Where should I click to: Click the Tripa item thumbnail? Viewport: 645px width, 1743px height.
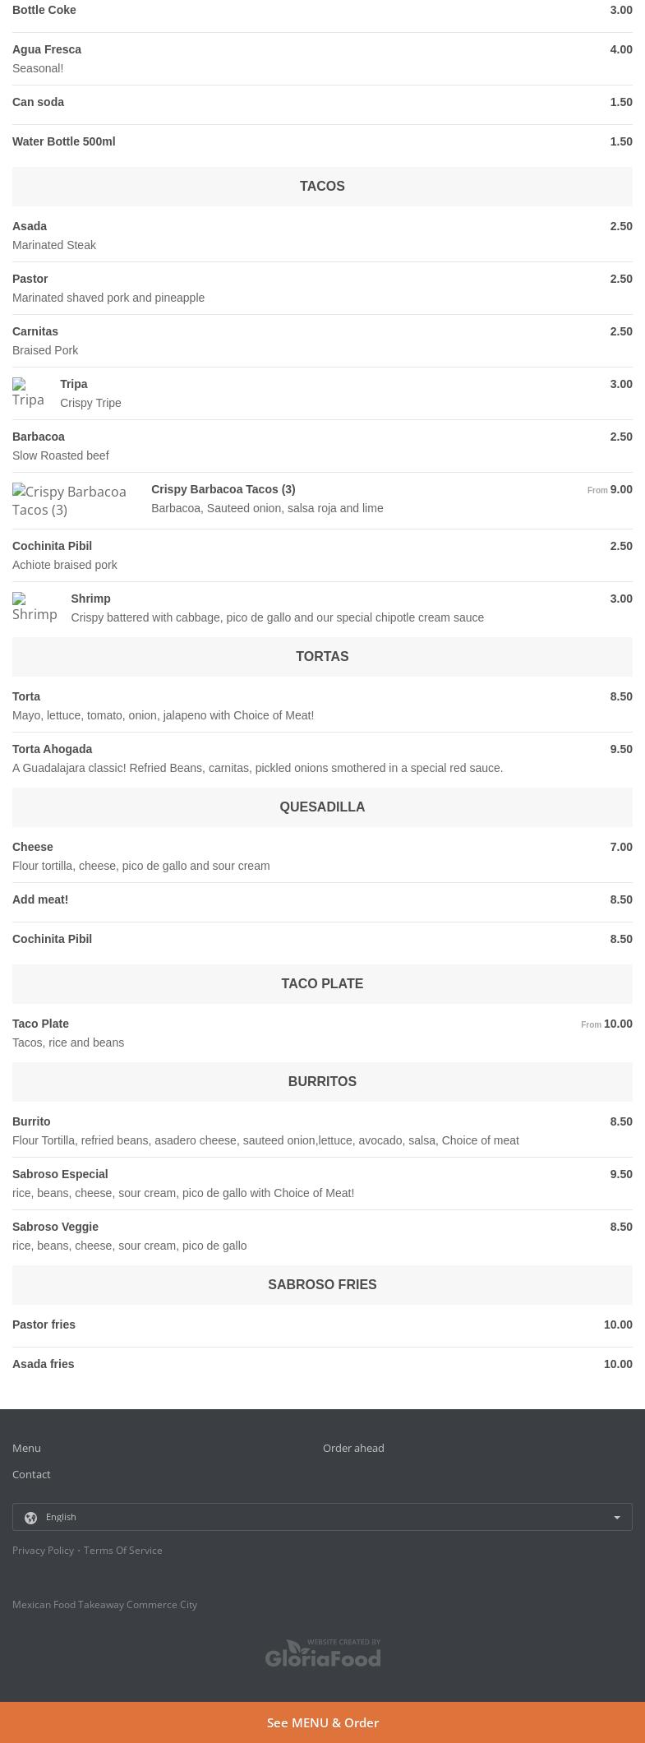pos(29,393)
